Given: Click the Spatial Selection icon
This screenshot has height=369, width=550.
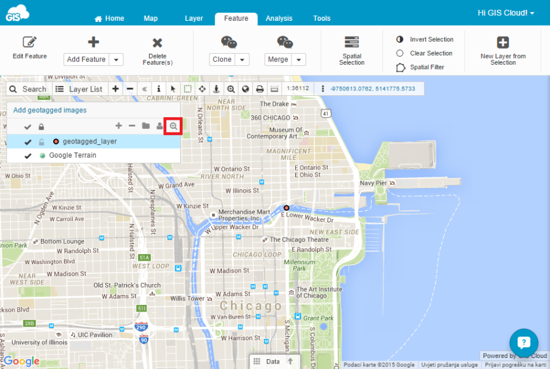Looking at the screenshot, I should pos(351,42).
